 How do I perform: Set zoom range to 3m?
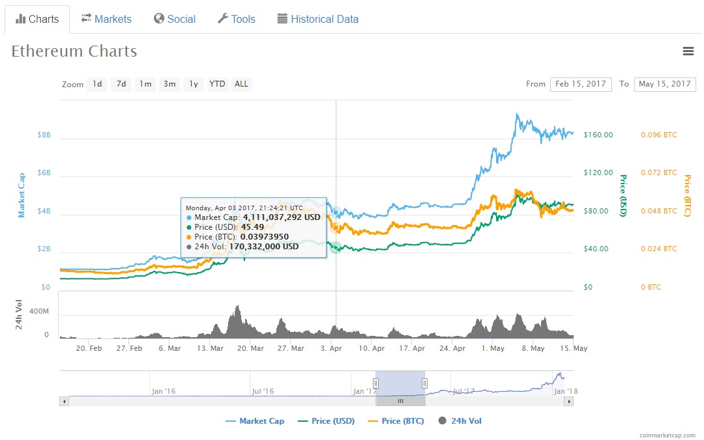169,84
